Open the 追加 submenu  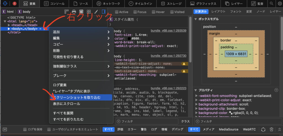coord(81,32)
